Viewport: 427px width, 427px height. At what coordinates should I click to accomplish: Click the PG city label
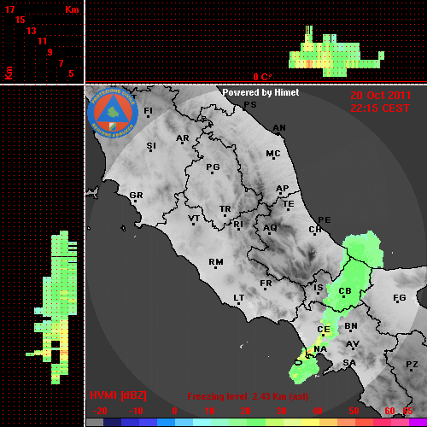pos(213,167)
